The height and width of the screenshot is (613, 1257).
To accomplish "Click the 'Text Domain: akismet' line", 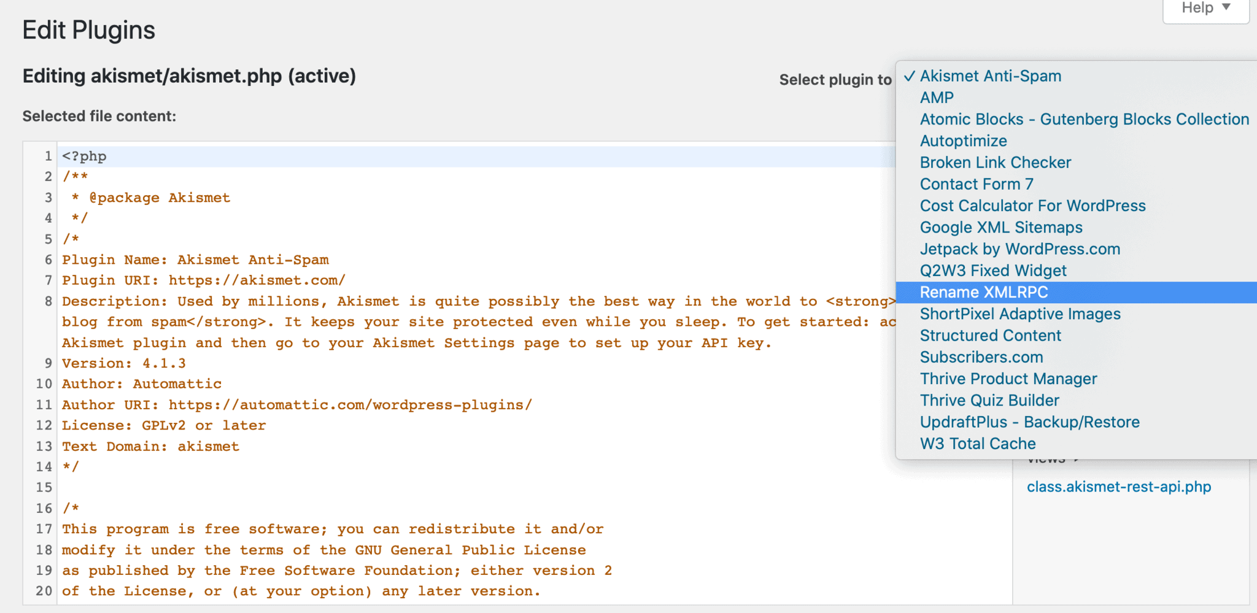I will tap(150, 446).
